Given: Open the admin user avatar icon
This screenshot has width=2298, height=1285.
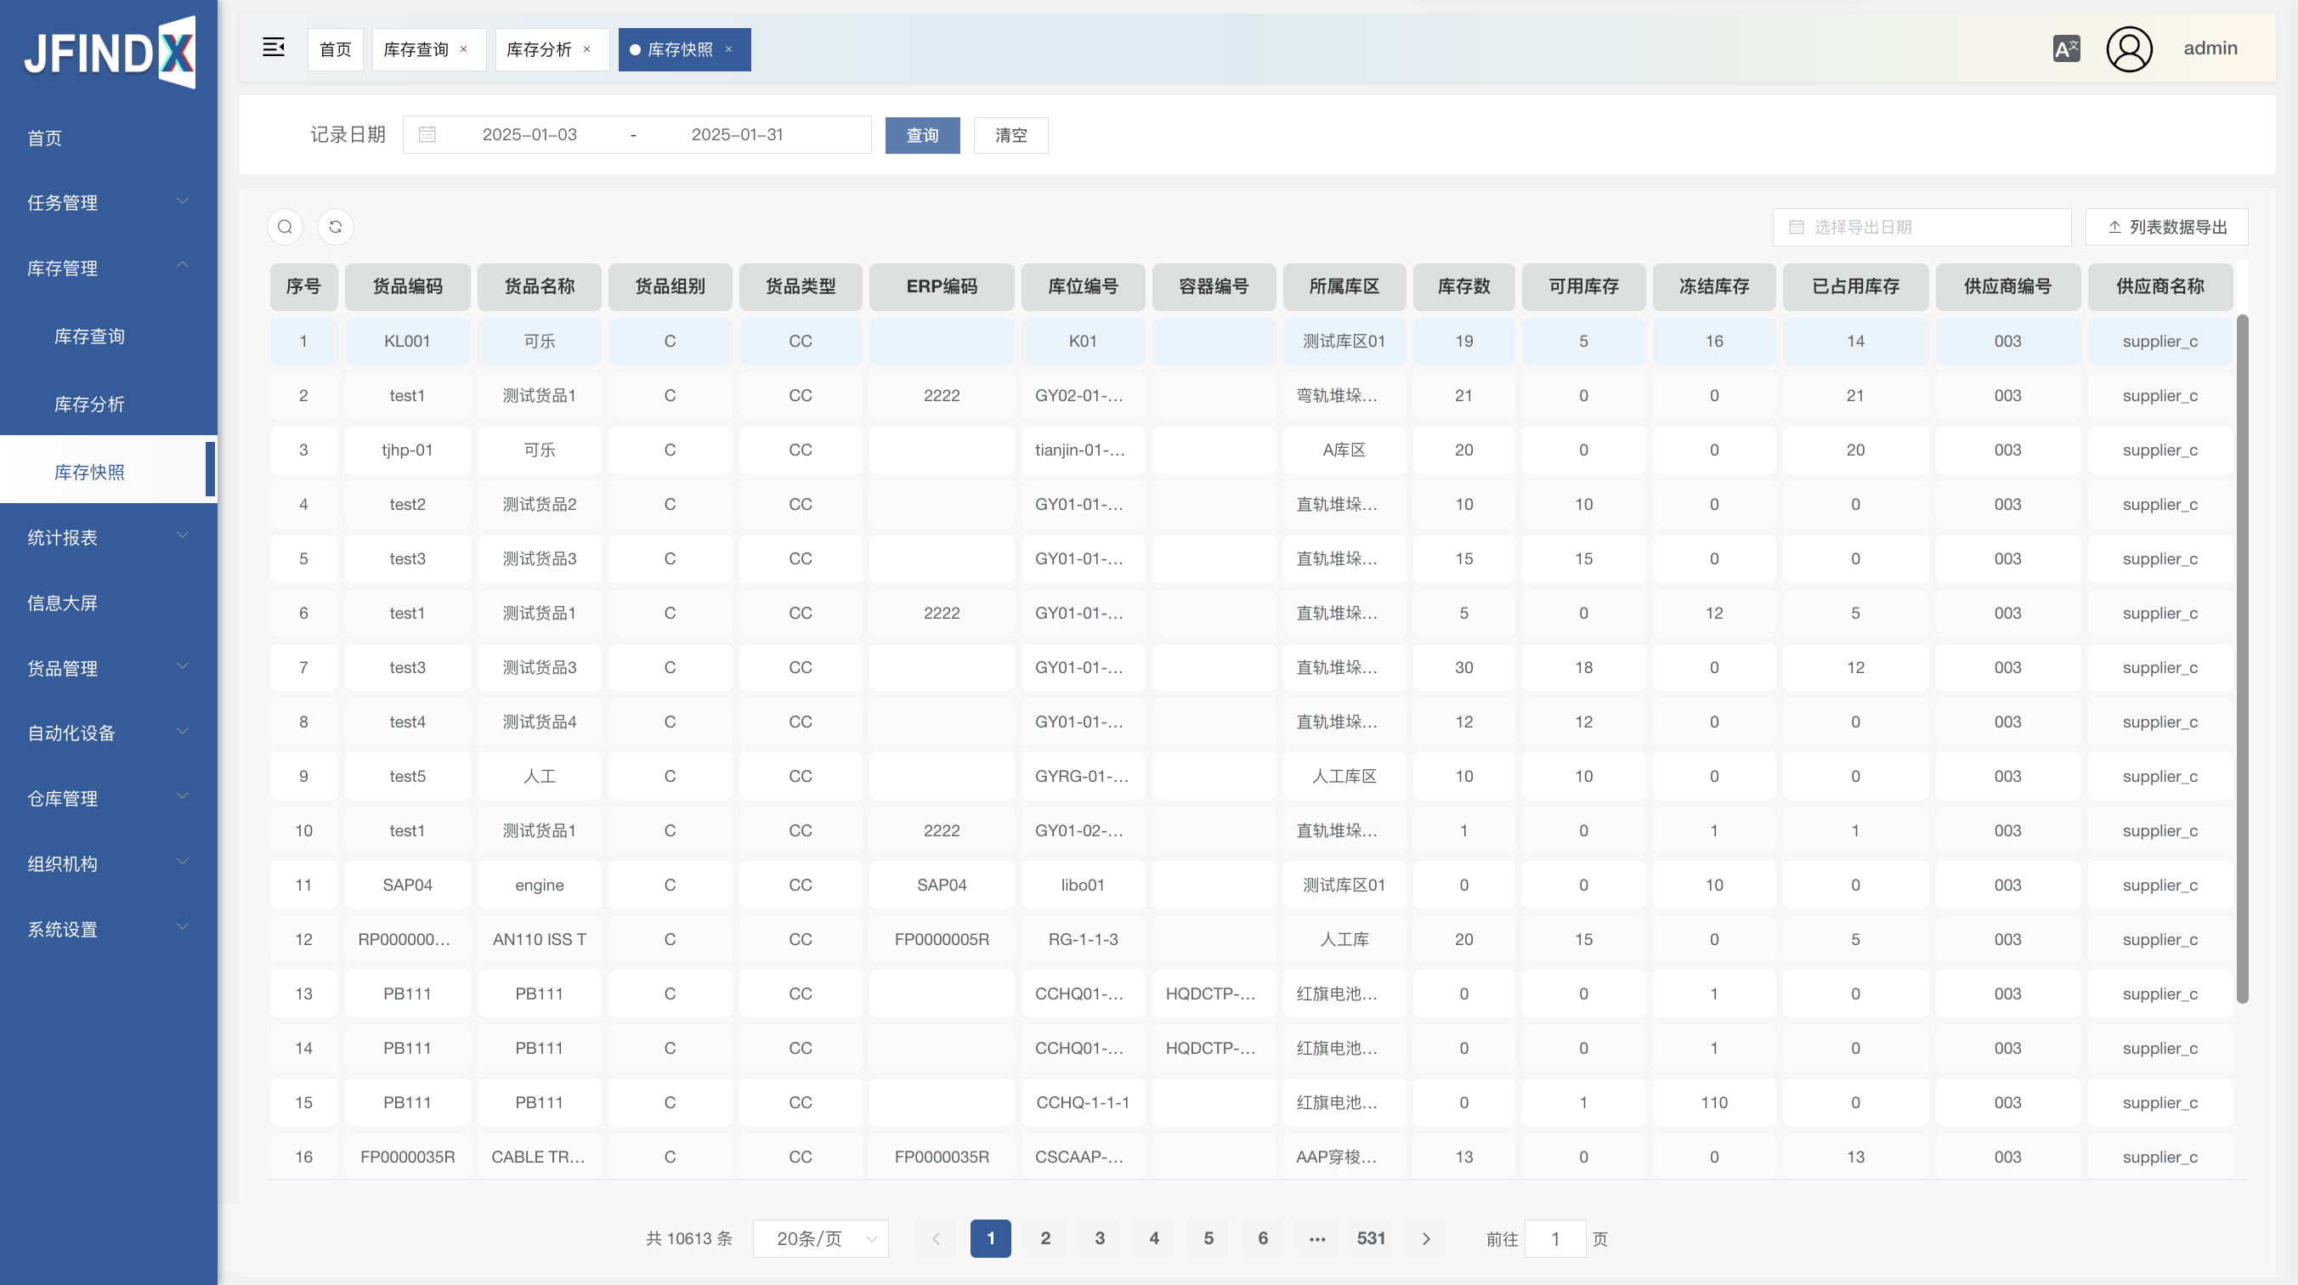Looking at the screenshot, I should tap(2129, 48).
